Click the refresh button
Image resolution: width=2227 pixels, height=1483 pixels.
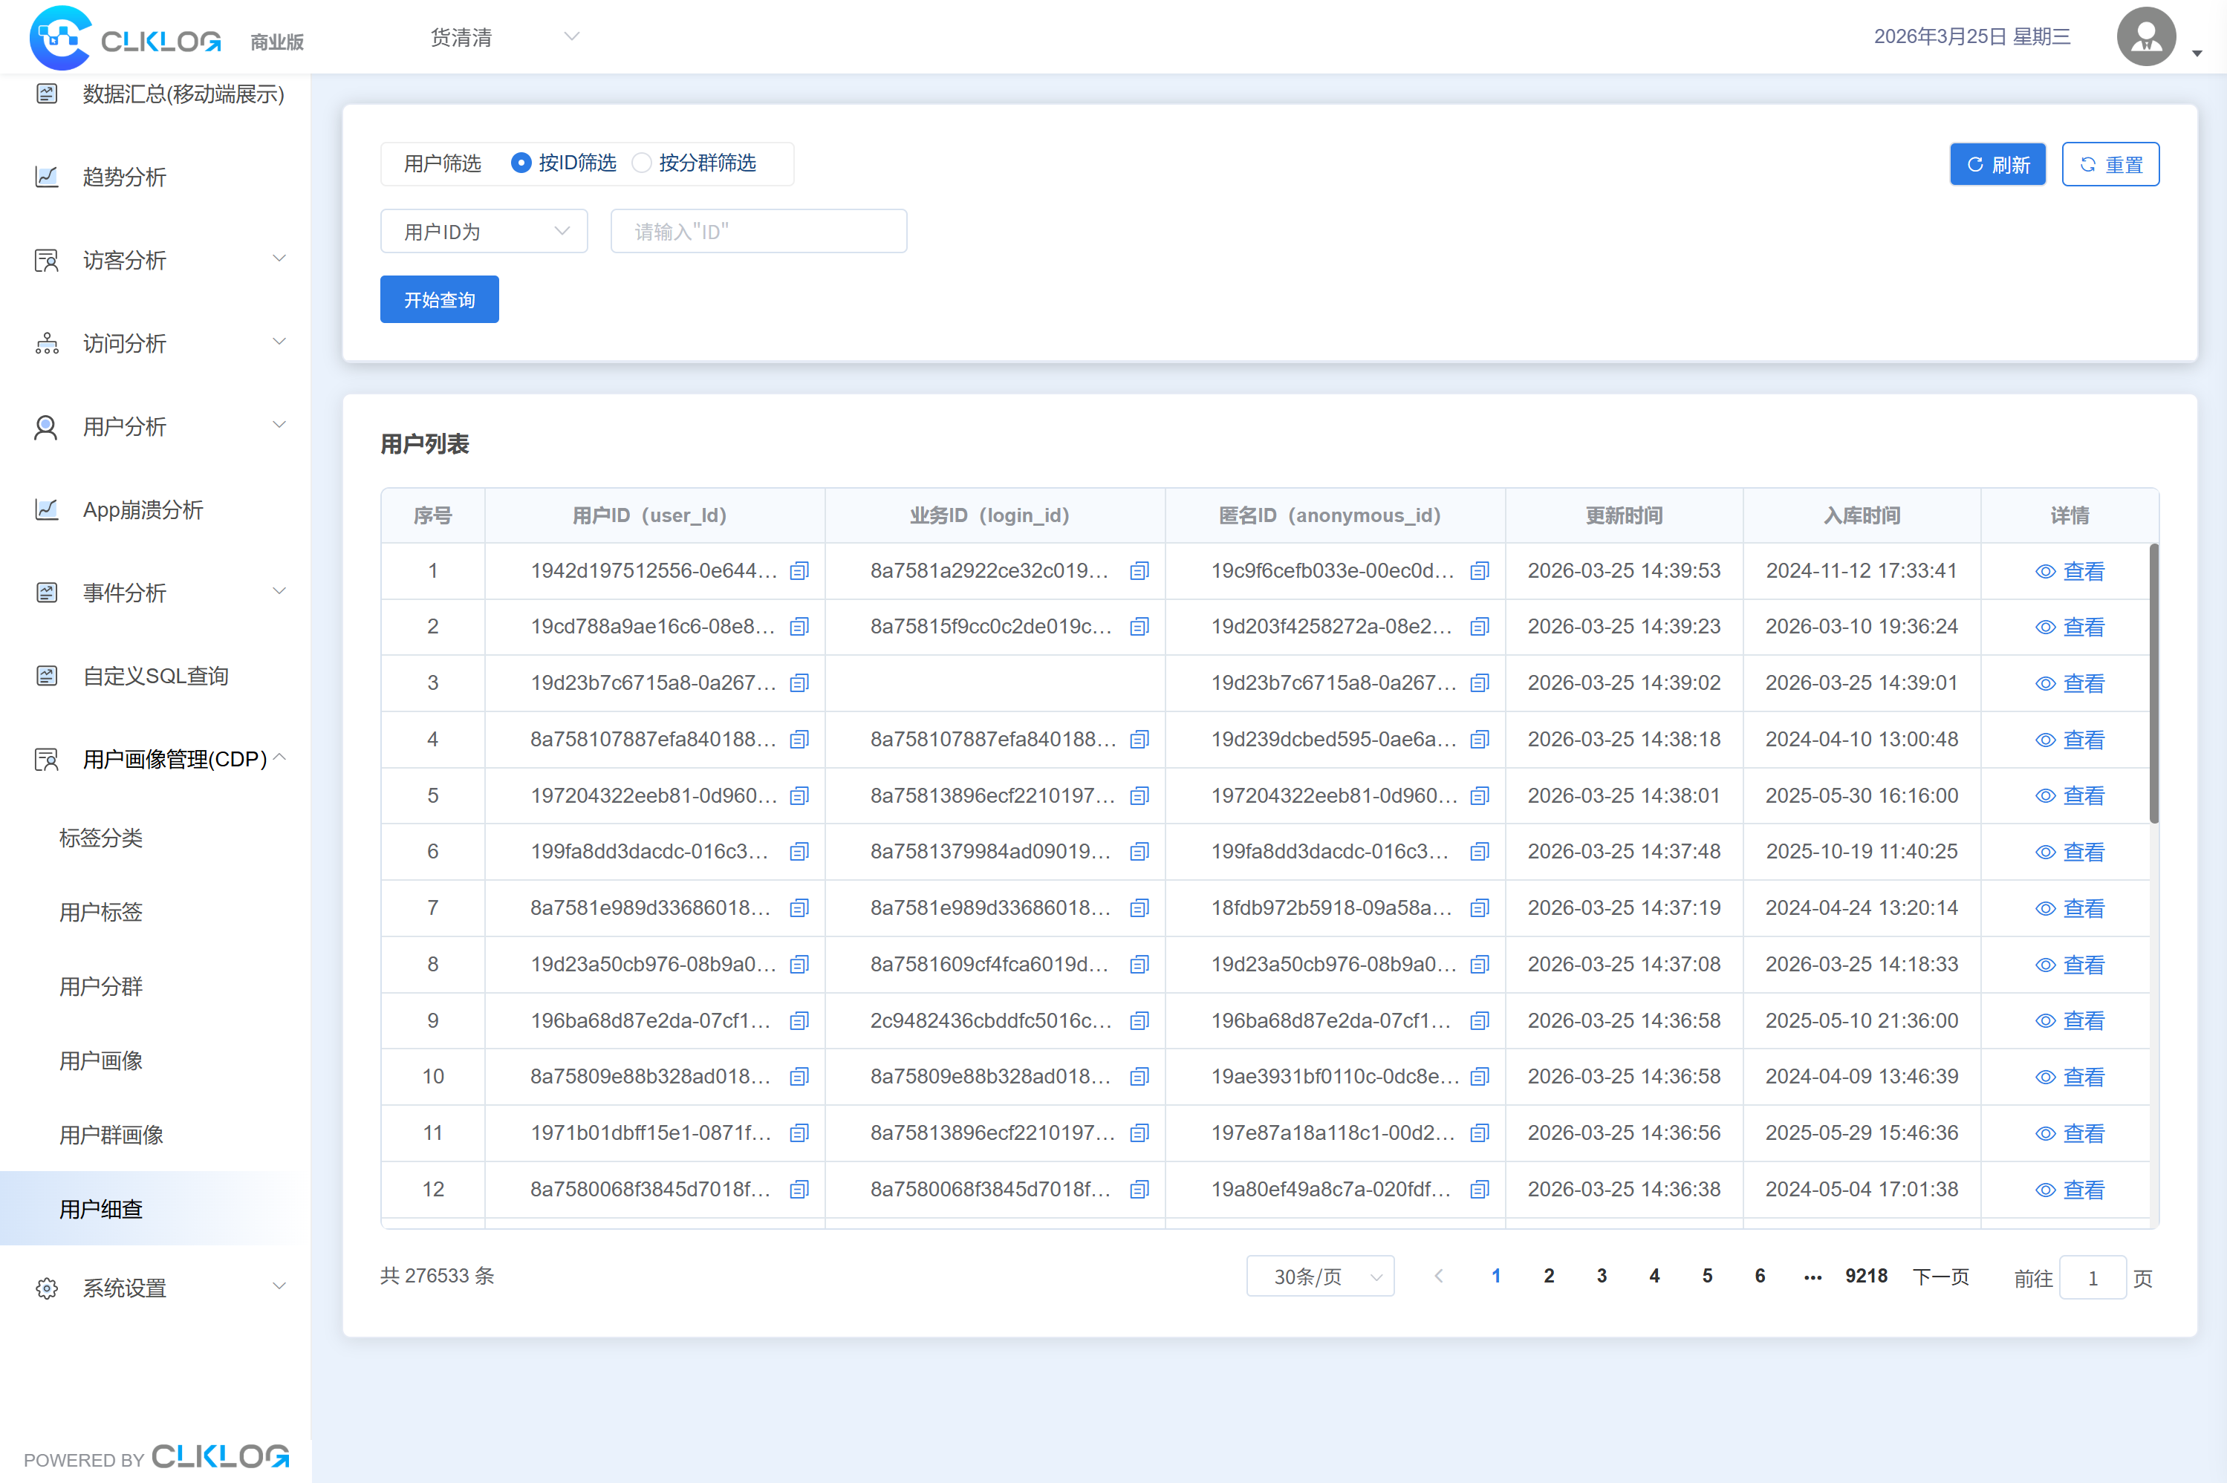(1997, 165)
